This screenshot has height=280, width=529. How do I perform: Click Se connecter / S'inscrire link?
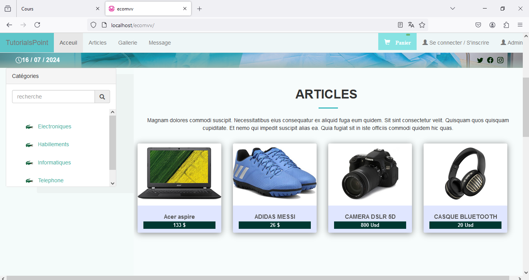click(456, 43)
